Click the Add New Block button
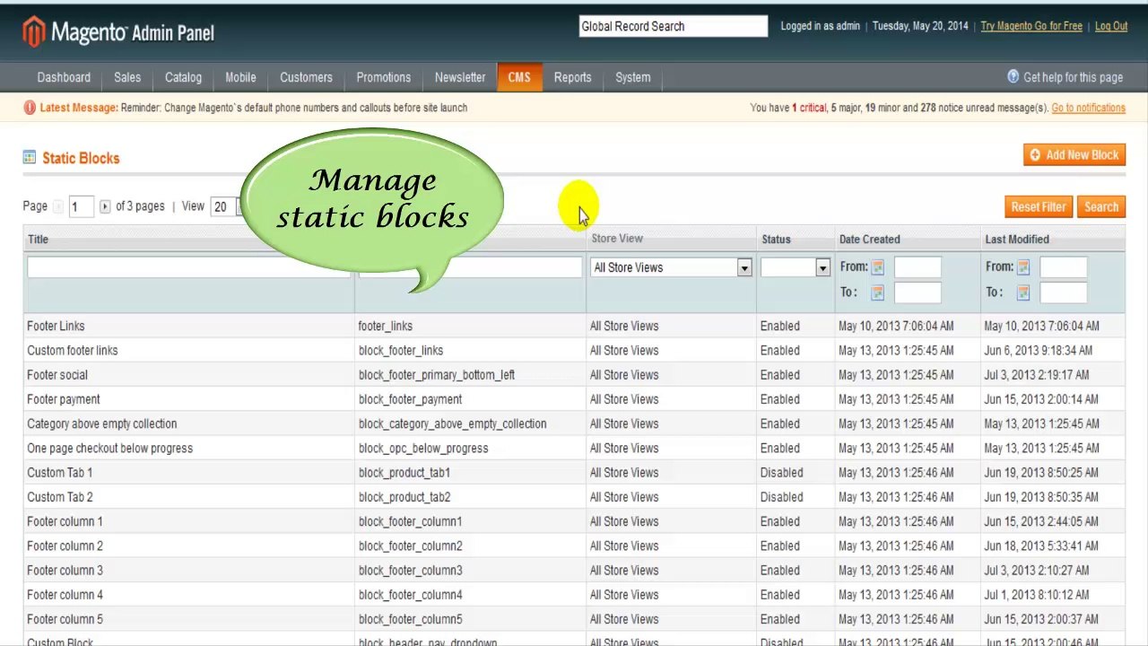The height and width of the screenshot is (646, 1148). (x=1074, y=155)
